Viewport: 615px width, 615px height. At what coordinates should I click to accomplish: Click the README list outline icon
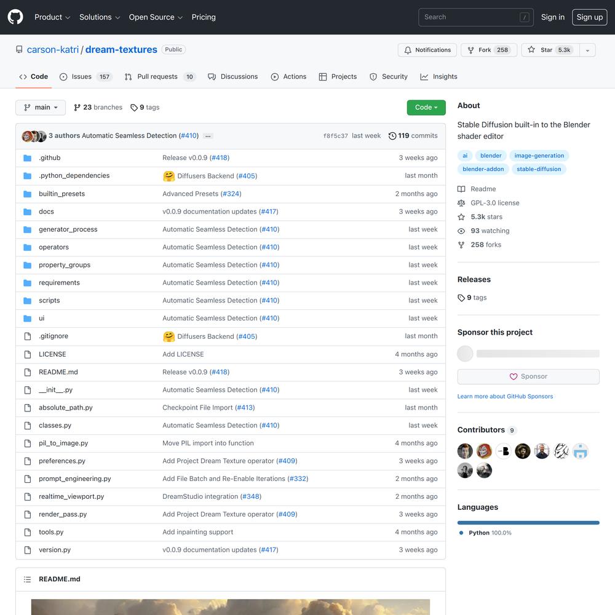27,579
